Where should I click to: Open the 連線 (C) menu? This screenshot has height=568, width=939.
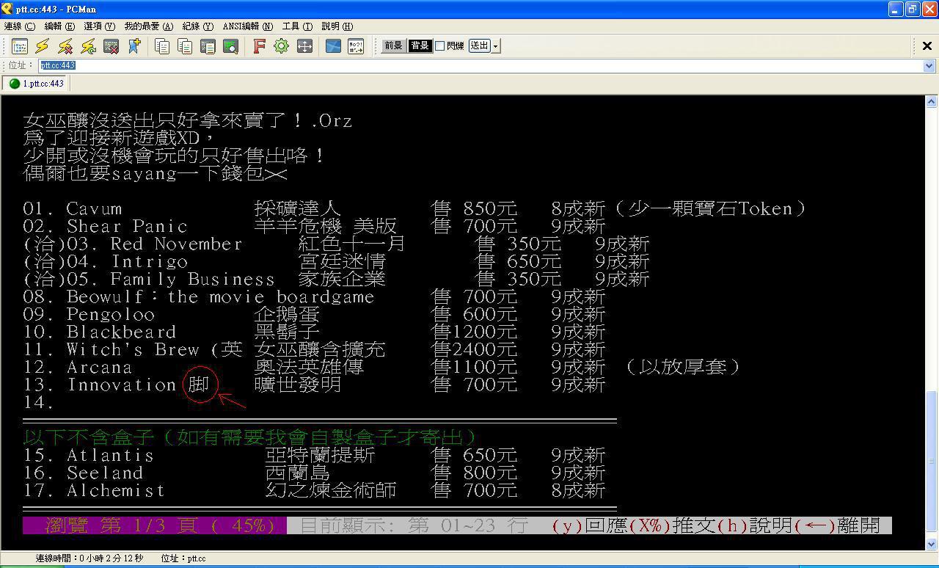19,26
